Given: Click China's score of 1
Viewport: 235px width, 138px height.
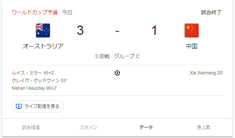Looking at the screenshot, I should coord(154,30).
